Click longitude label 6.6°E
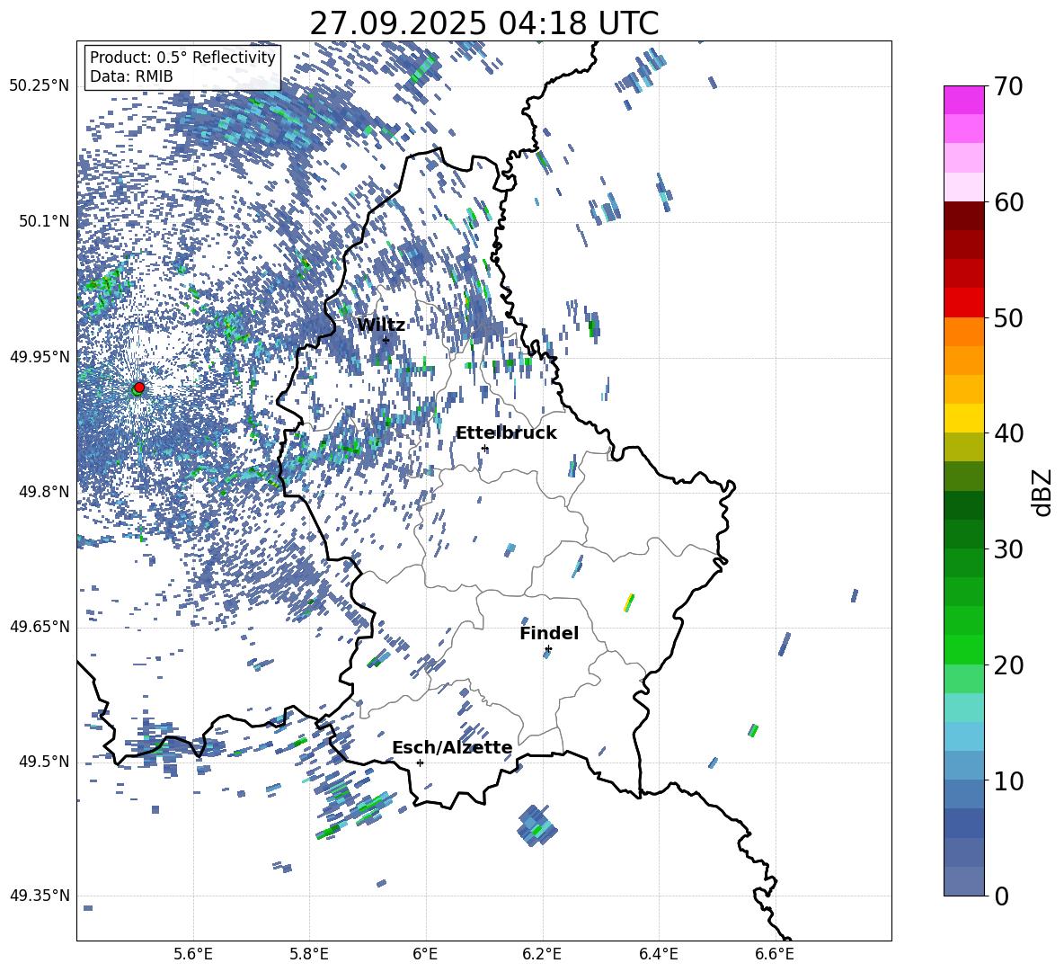 [x=775, y=954]
